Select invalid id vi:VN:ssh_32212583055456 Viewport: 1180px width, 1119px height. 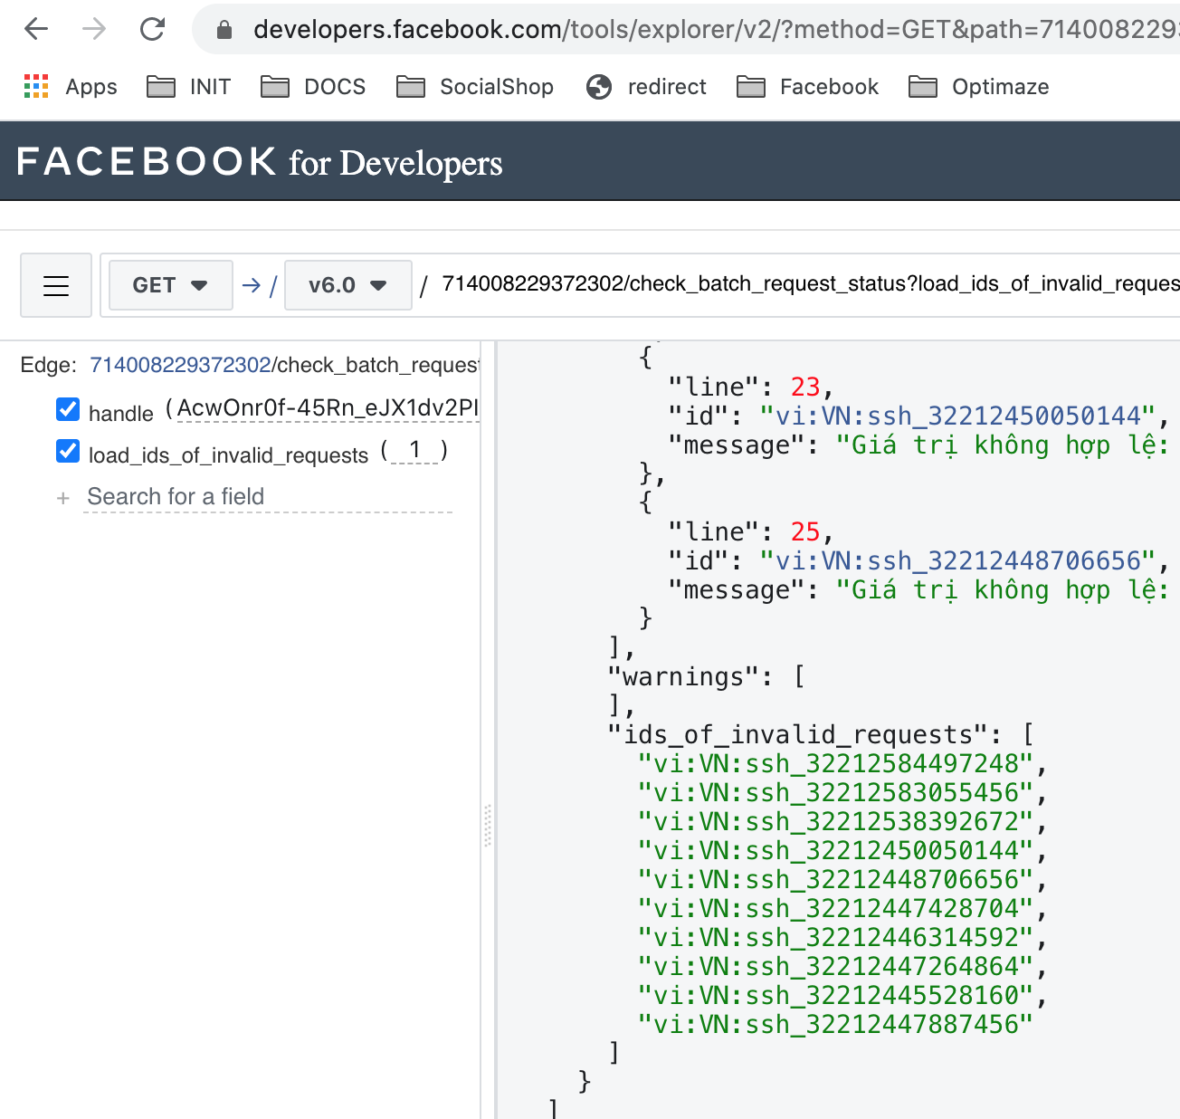click(835, 793)
